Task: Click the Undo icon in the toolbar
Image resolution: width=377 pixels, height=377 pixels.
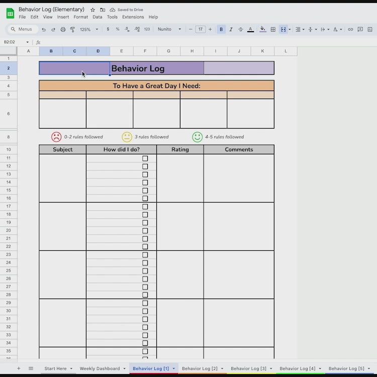Action: pos(44,29)
